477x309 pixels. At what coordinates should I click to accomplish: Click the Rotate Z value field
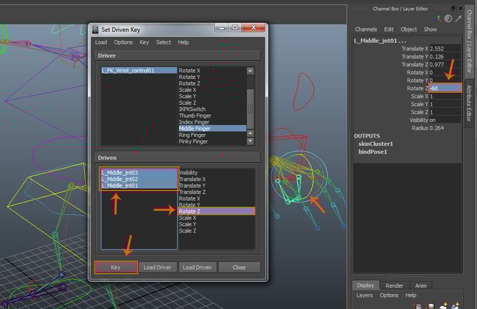point(445,88)
